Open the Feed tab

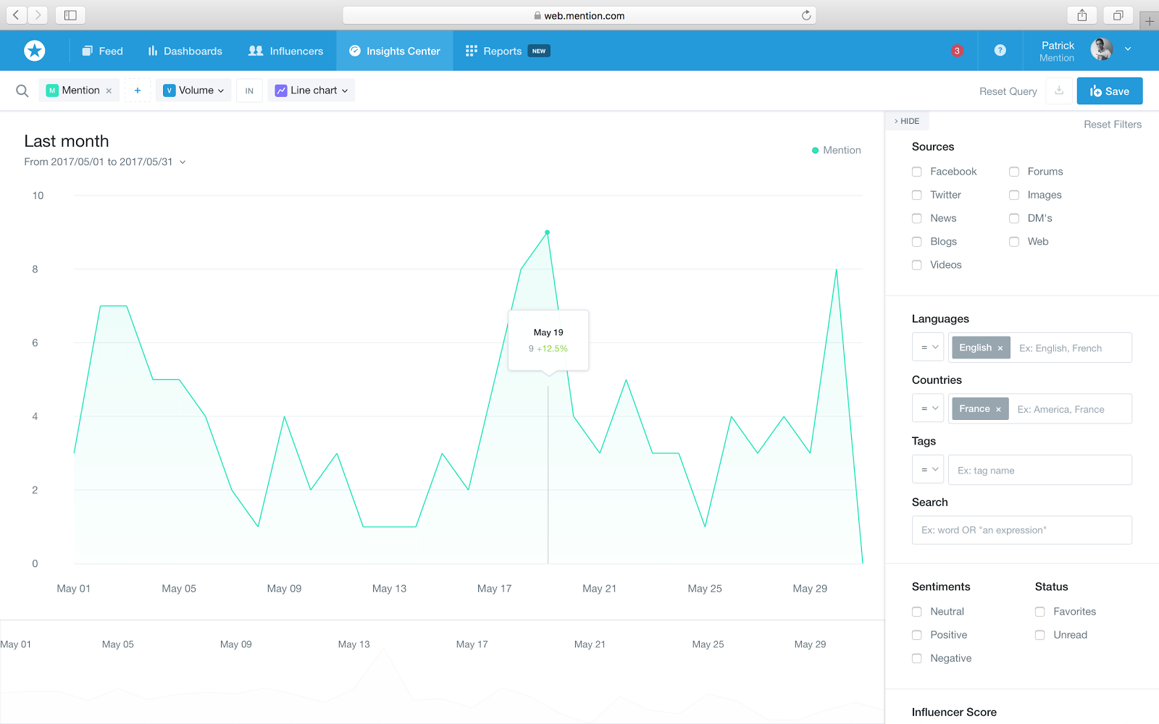click(x=102, y=51)
